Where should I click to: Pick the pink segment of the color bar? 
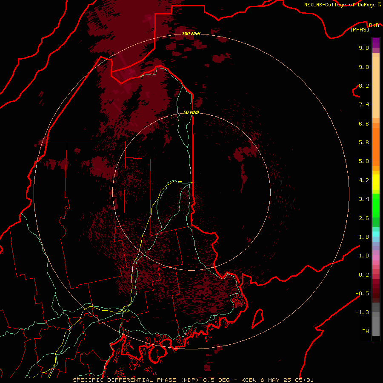pyautogui.click(x=376, y=258)
